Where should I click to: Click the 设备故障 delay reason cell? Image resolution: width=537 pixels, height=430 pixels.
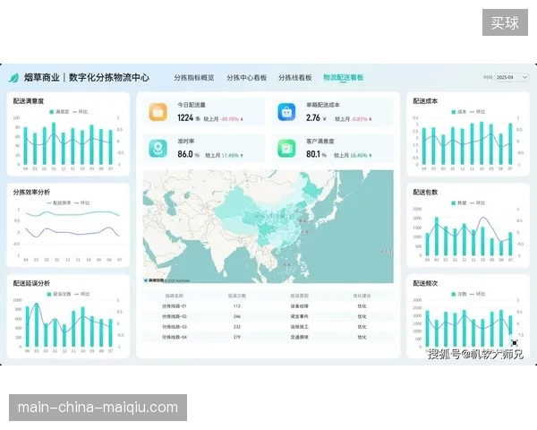[299, 306]
